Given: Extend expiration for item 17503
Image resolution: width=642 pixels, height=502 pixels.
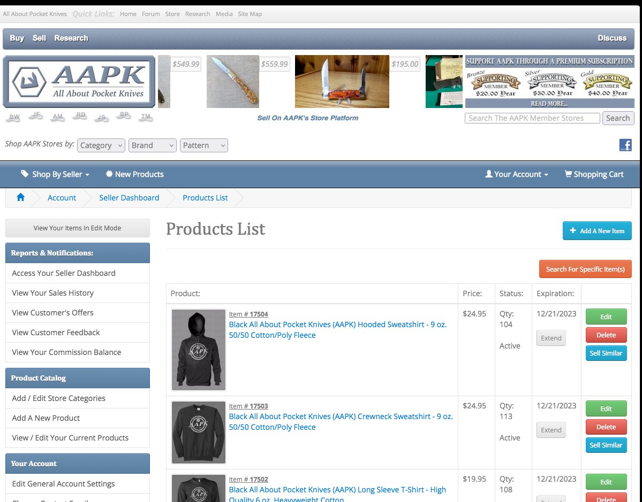Looking at the screenshot, I should [x=551, y=430].
